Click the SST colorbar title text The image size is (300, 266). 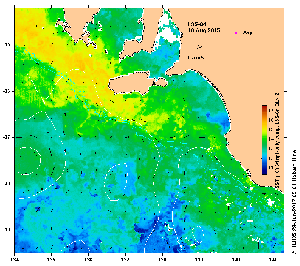[277, 141]
